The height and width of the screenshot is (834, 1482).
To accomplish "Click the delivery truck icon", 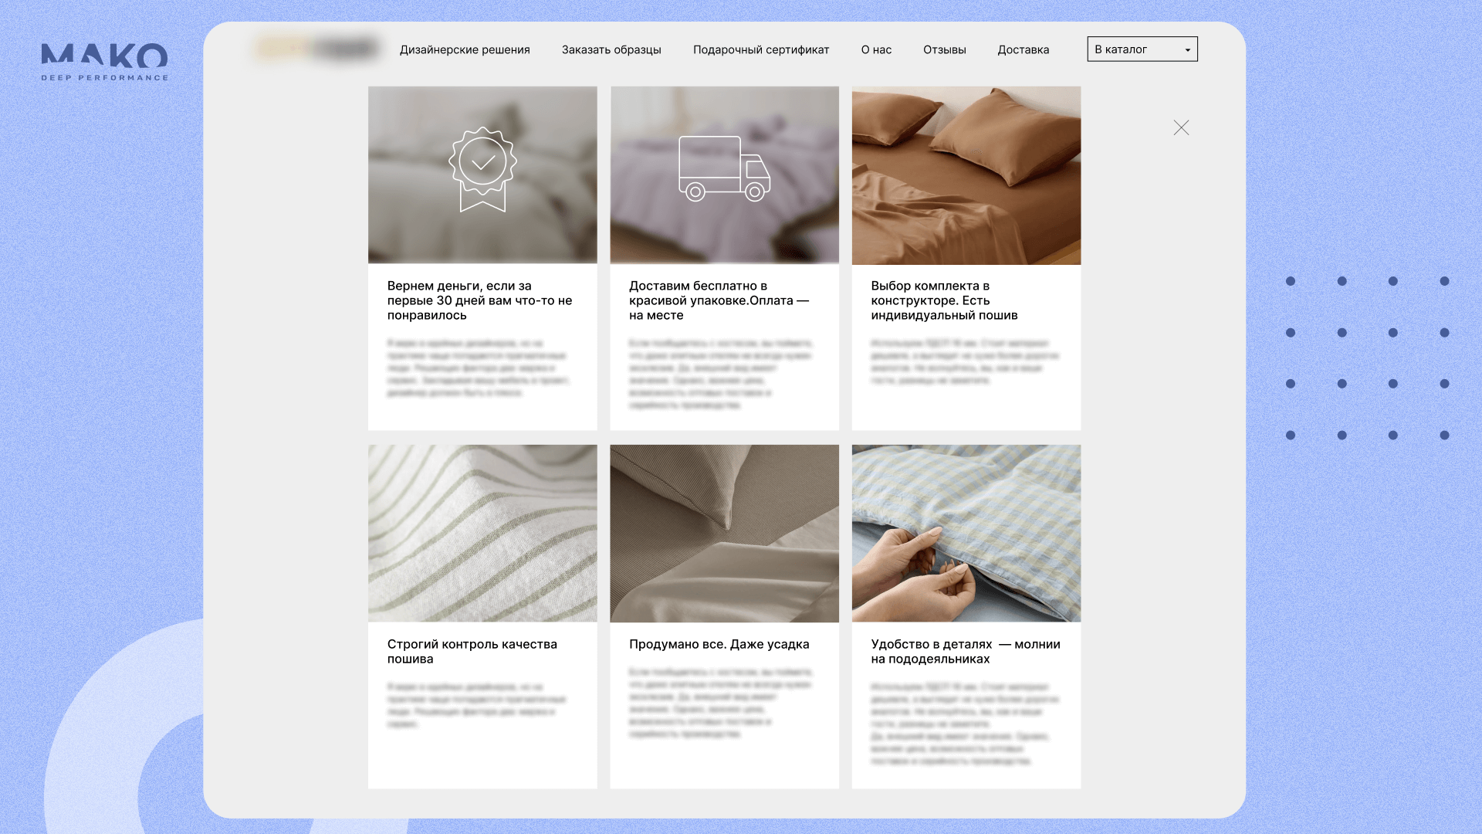I will [x=724, y=169].
